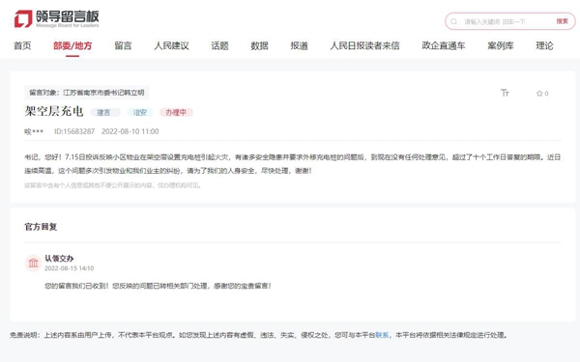Open the 部委/地方 nav tab
The width and height of the screenshot is (580, 362).
coord(72,45)
